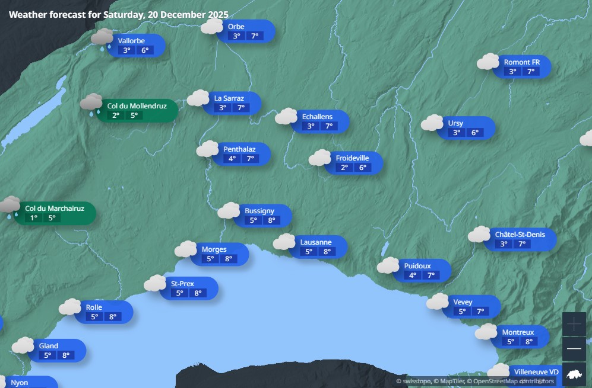The width and height of the screenshot is (592, 388).
Task: Click the cloud icon next to Vevey
Action: 438,302
